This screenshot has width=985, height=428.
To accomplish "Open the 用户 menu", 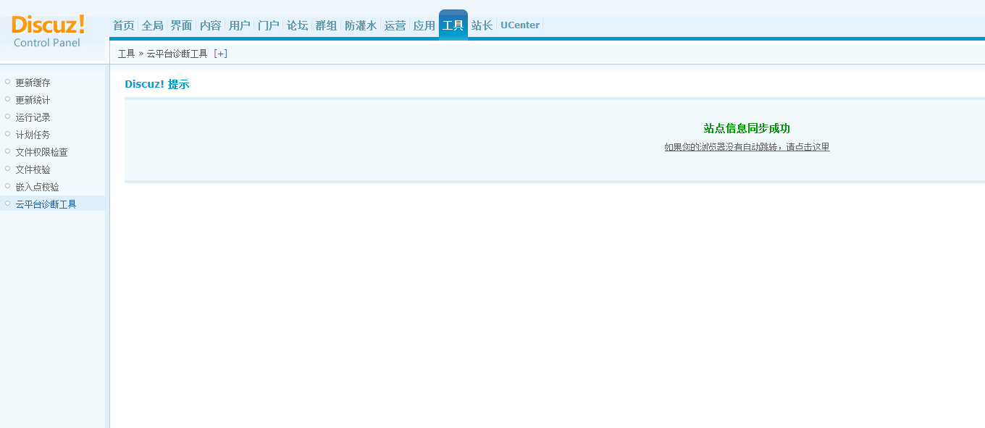I will point(240,25).
